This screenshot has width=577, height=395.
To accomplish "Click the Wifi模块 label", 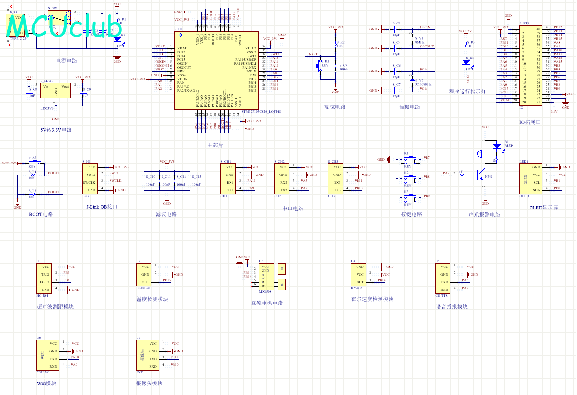I will 46,383.
